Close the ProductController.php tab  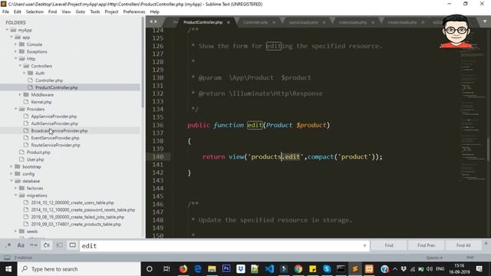click(229, 22)
